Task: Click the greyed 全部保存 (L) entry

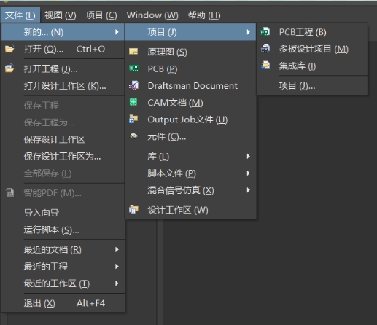Action: tap(63, 173)
